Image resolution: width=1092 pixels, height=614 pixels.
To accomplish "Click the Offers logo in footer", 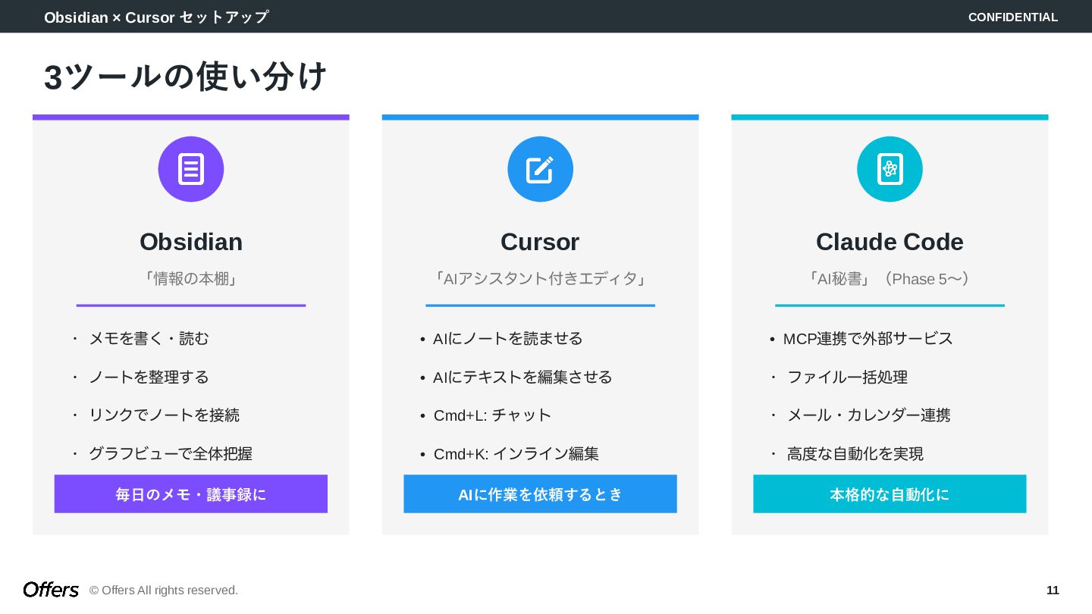I will (51, 590).
